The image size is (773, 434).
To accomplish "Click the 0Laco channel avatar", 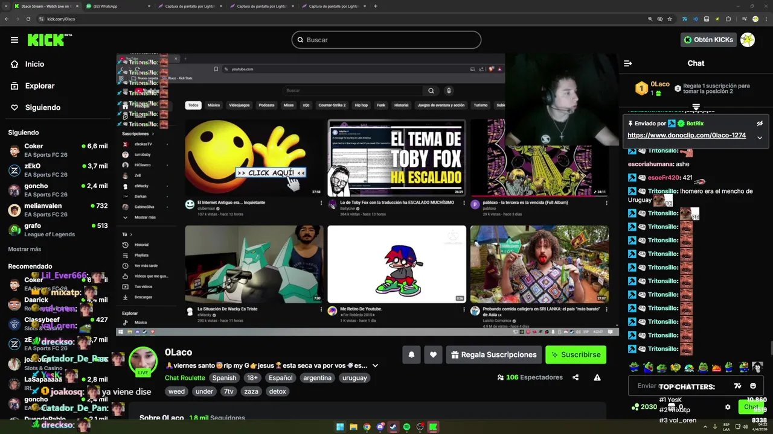I will pyautogui.click(x=143, y=362).
